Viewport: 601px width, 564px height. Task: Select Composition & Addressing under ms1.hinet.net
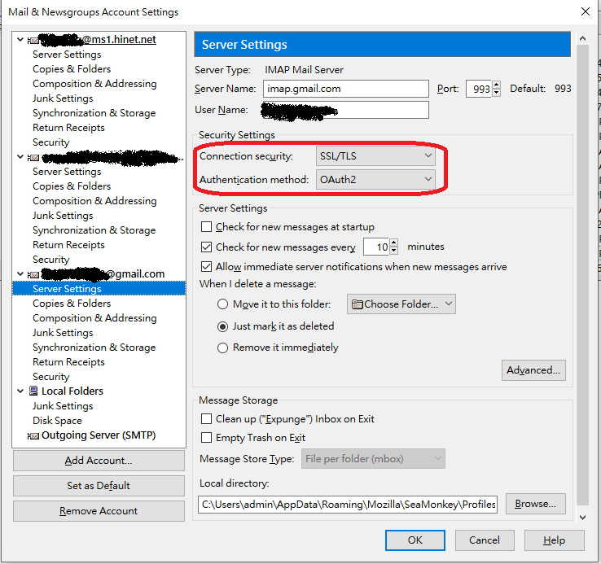(x=94, y=84)
